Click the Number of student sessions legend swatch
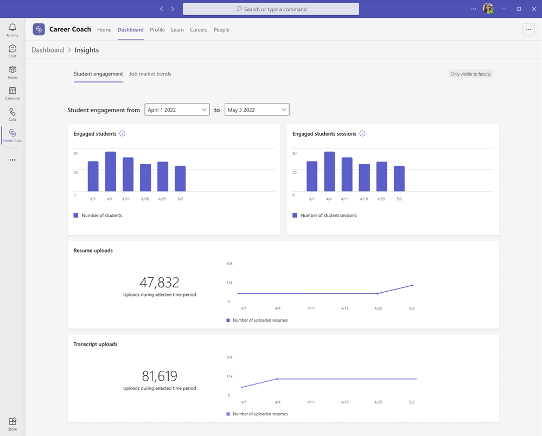The height and width of the screenshot is (436, 542). click(x=295, y=215)
